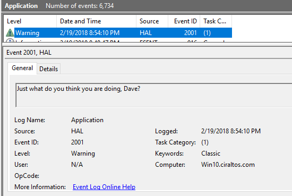Click the Event ID value 2001 in details

[78, 142]
